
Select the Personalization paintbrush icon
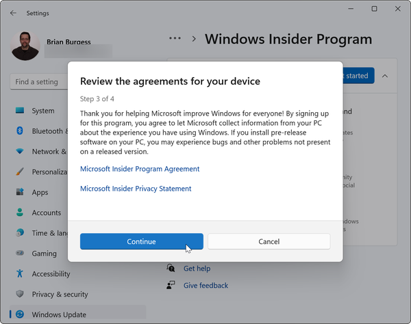[20, 172]
